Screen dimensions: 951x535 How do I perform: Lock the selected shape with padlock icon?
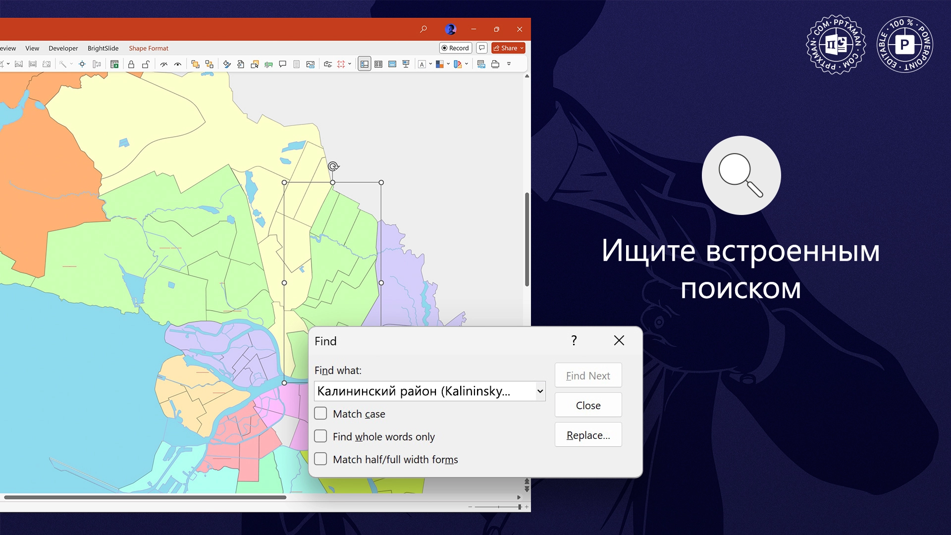coord(131,64)
